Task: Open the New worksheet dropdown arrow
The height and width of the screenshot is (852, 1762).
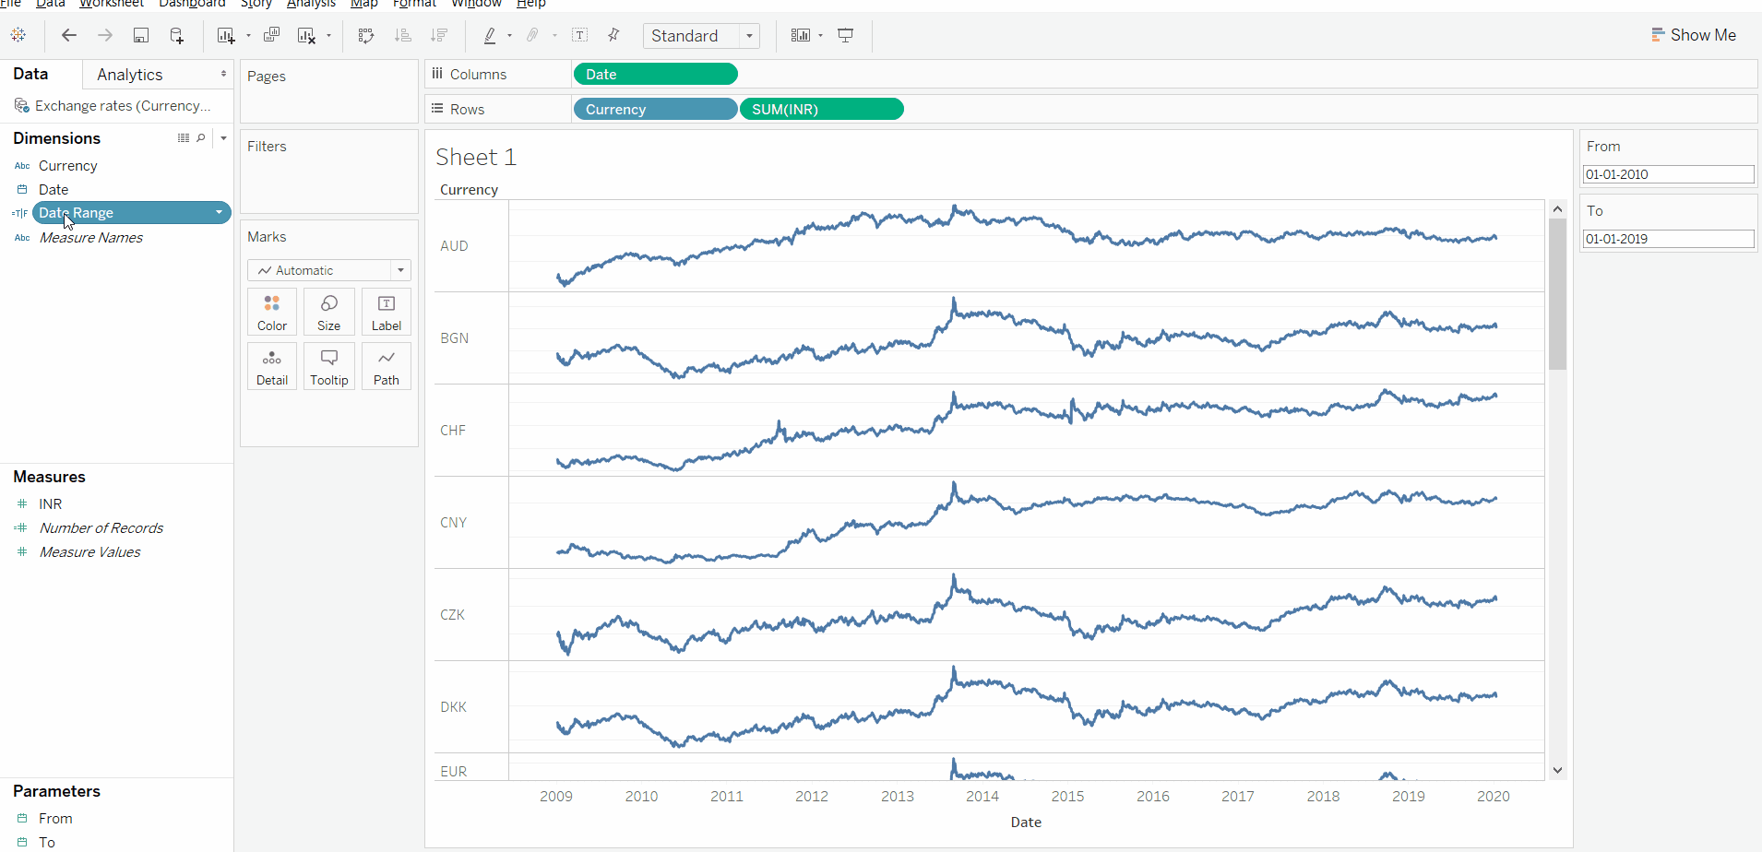Action: (x=248, y=36)
